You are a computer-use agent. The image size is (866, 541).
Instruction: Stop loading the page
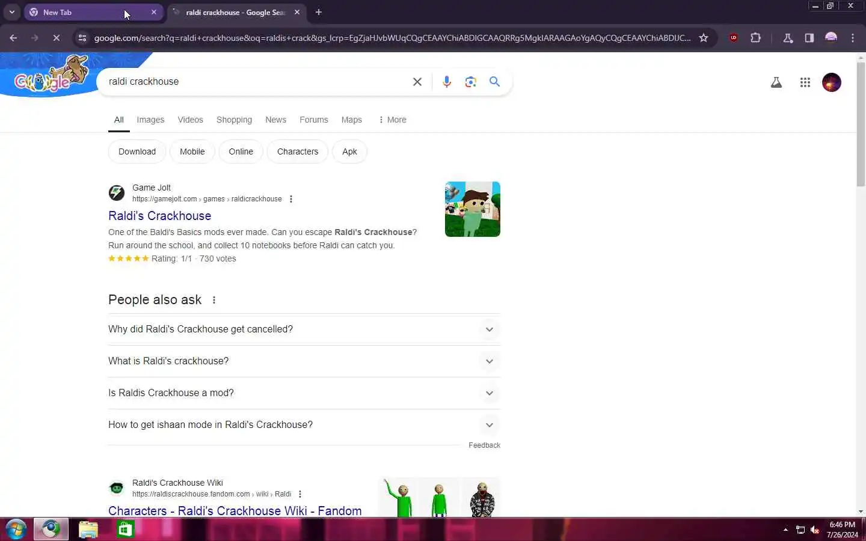tap(56, 38)
